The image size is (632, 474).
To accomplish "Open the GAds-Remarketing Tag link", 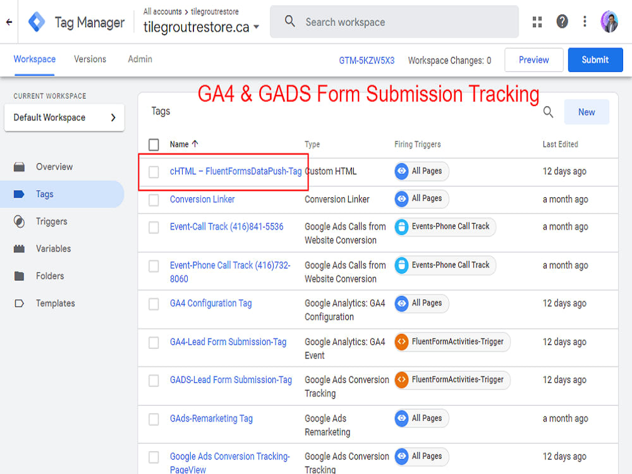I will [x=211, y=418].
